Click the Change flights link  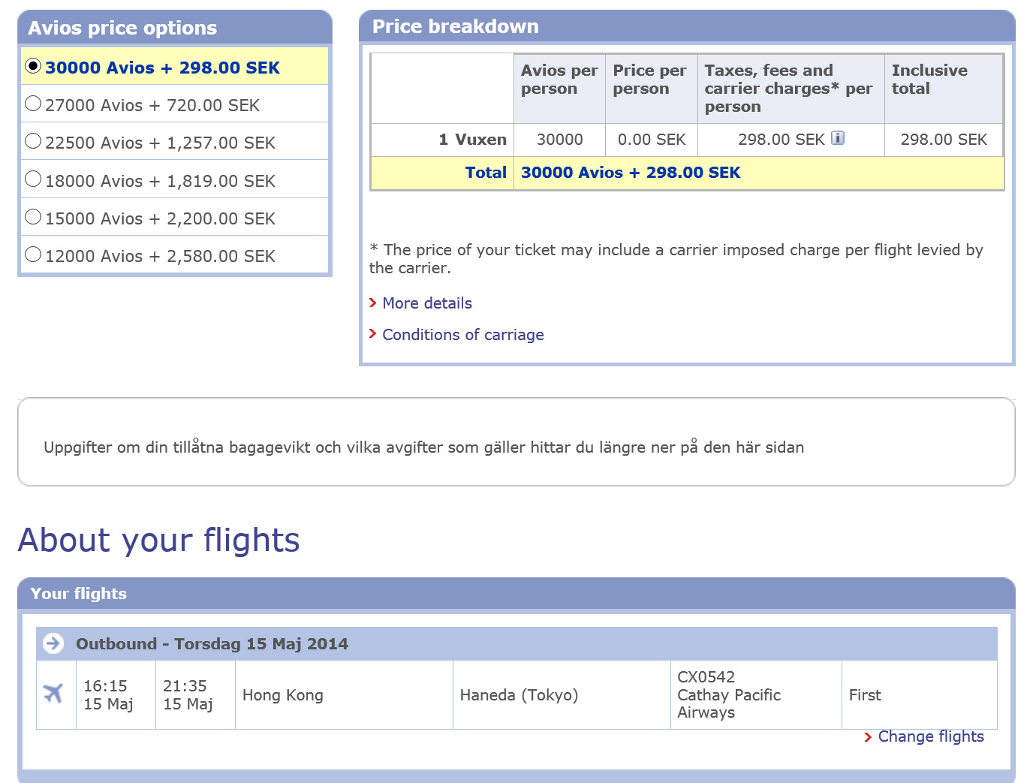pos(931,736)
